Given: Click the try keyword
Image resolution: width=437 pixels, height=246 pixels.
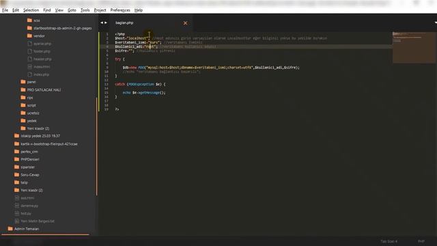Looking at the screenshot, I should pyautogui.click(x=118, y=59).
